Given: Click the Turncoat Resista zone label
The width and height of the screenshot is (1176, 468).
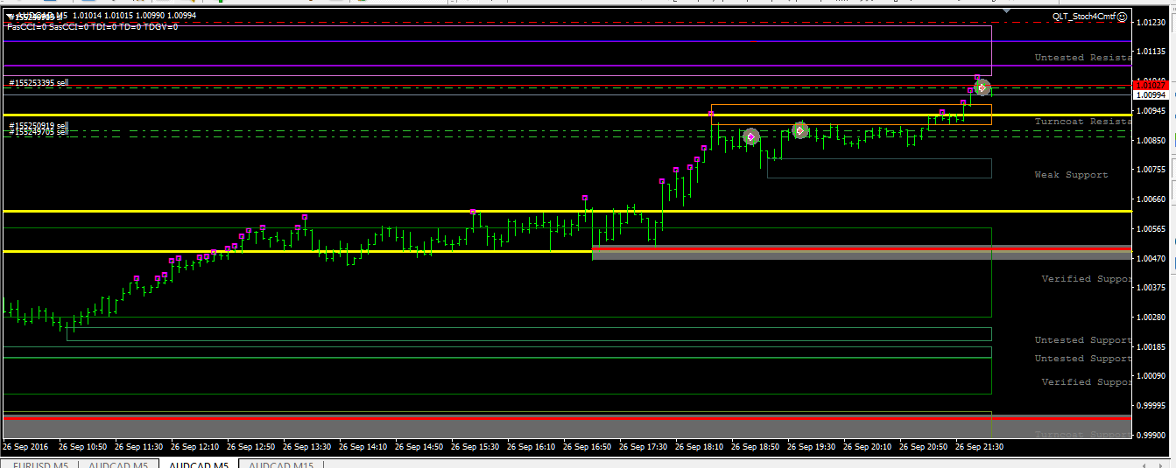Looking at the screenshot, I should tap(1082, 121).
